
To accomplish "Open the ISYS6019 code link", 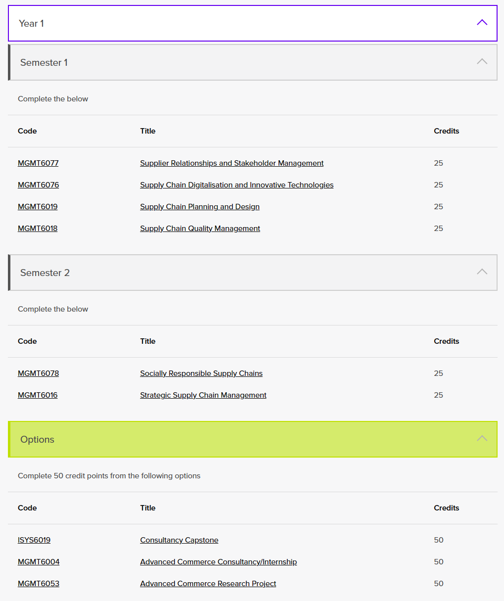I will coord(34,540).
